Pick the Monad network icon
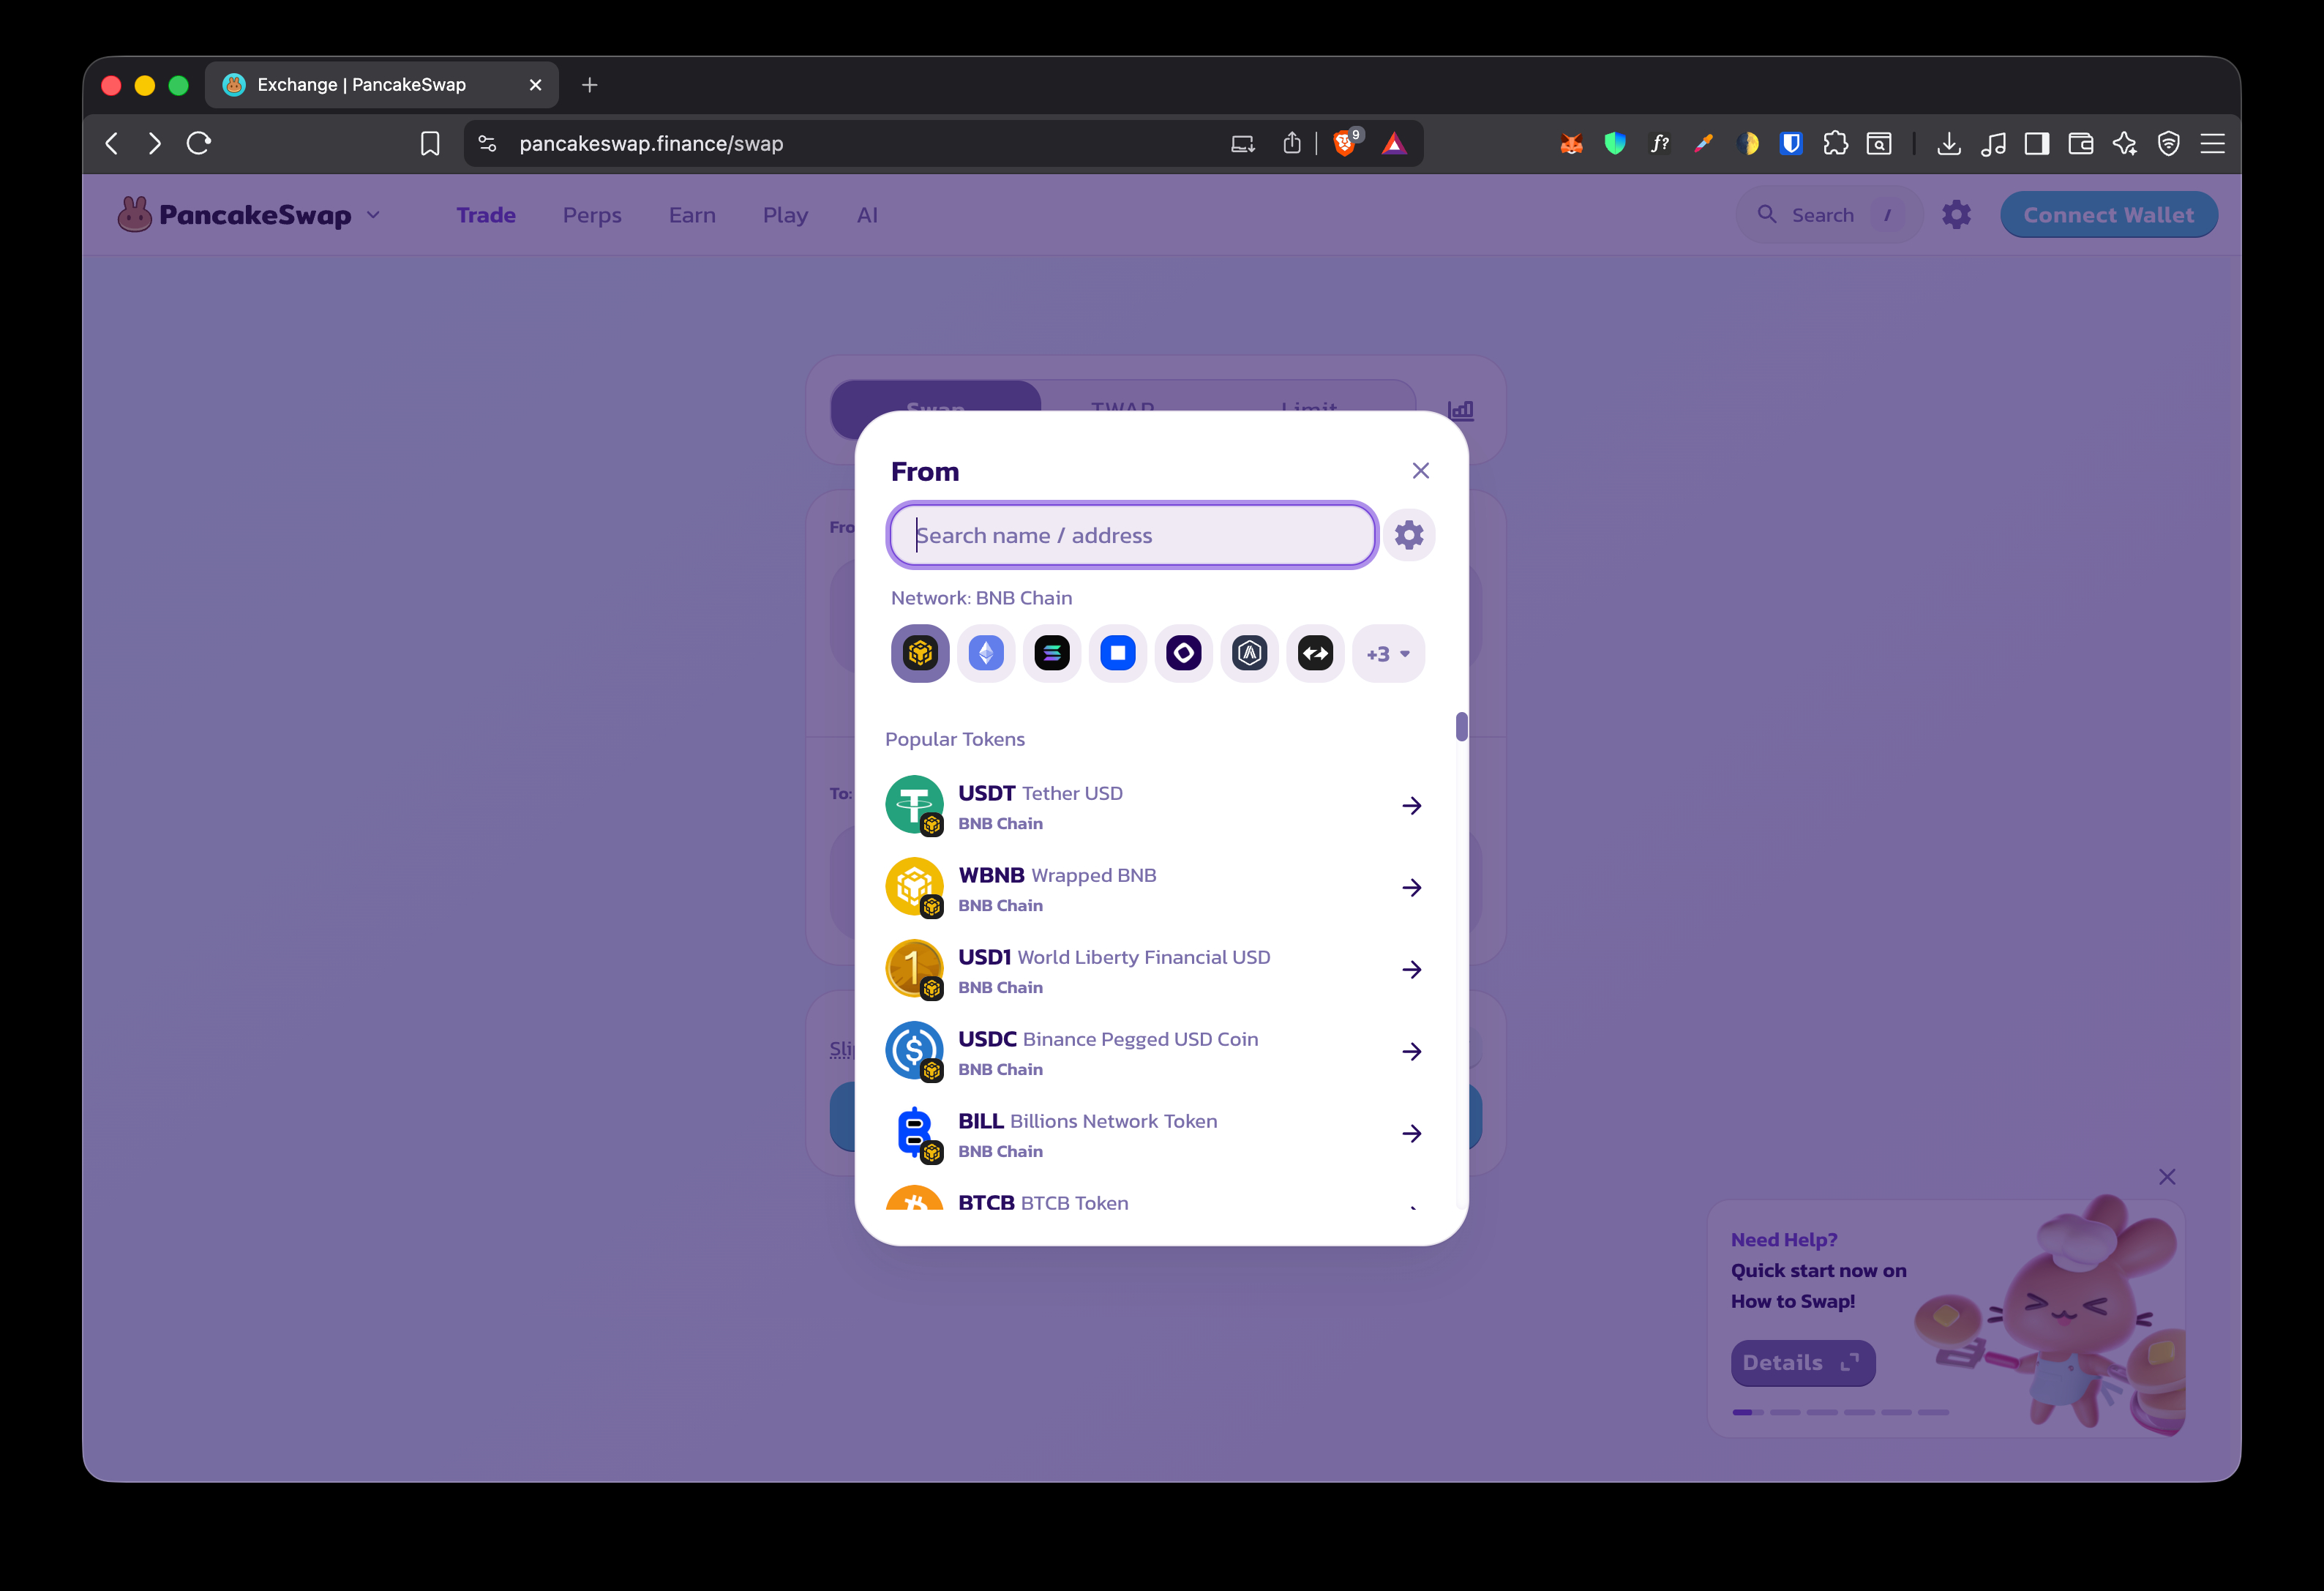Image resolution: width=2324 pixels, height=1591 pixels. (1184, 653)
